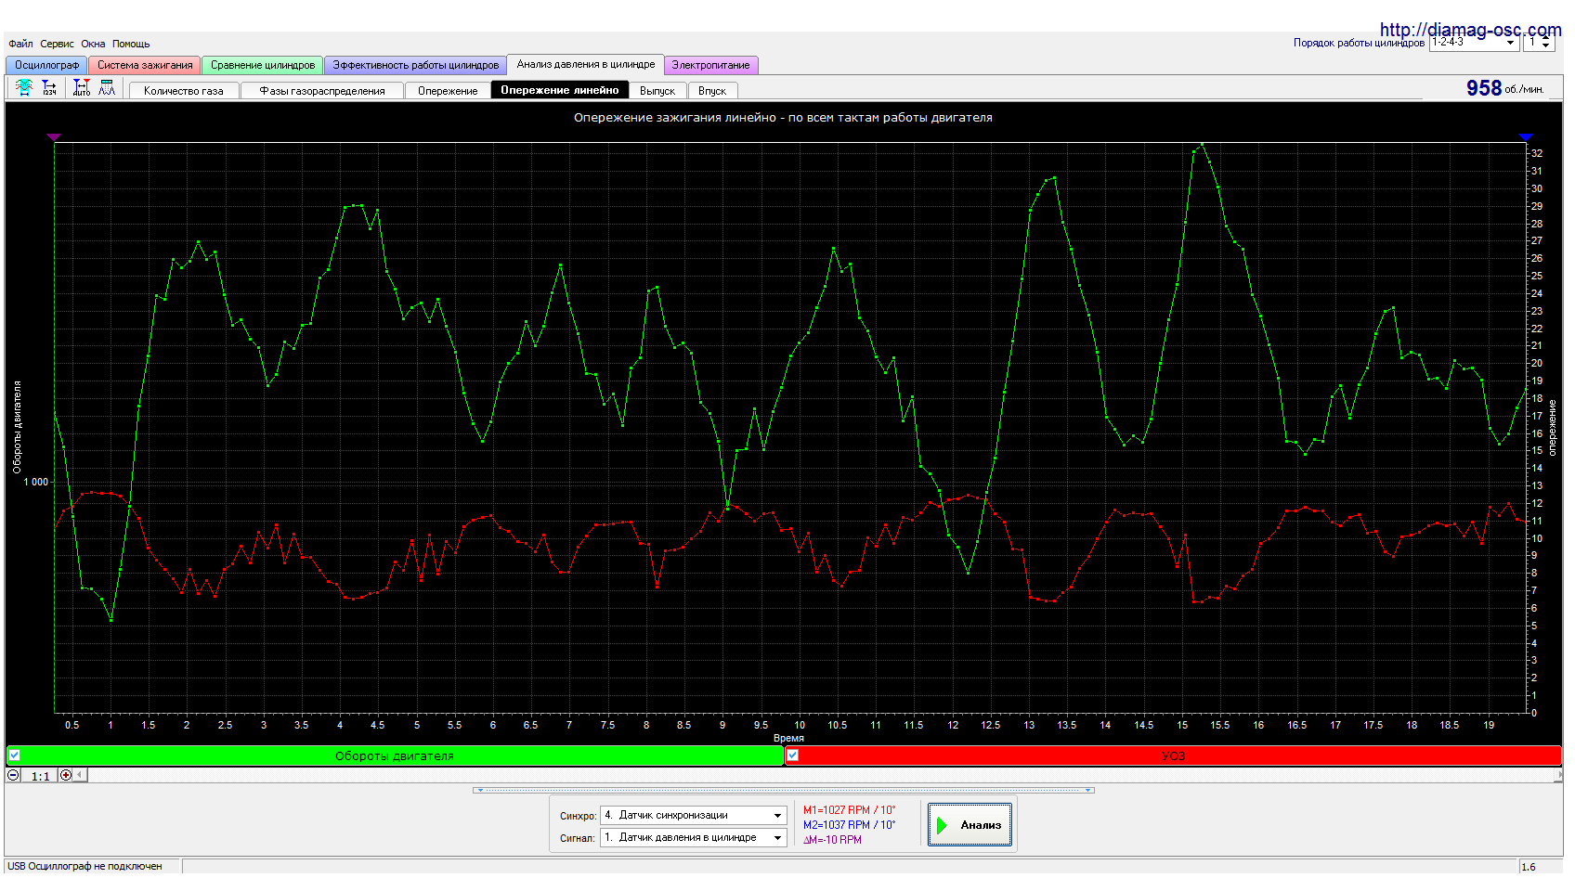Open the Опережение sub-tab

[x=448, y=91]
